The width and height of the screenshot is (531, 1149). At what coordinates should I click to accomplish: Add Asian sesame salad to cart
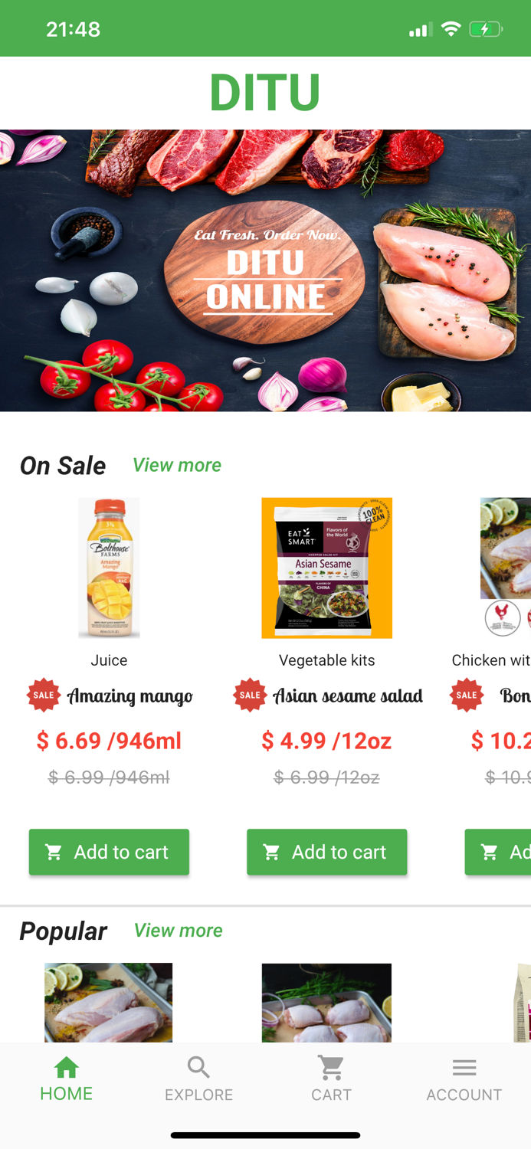[326, 852]
